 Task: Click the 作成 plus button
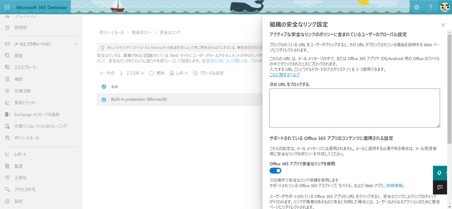[107, 73]
